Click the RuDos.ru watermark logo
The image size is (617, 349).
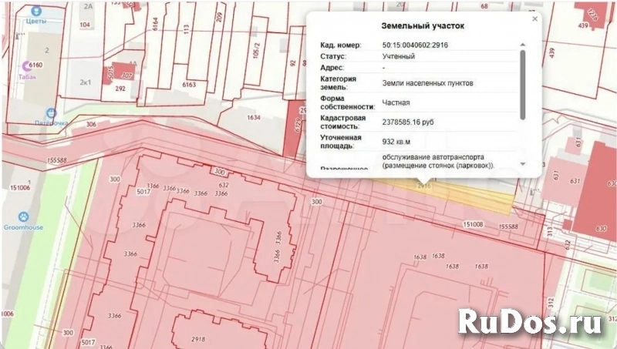(x=534, y=321)
